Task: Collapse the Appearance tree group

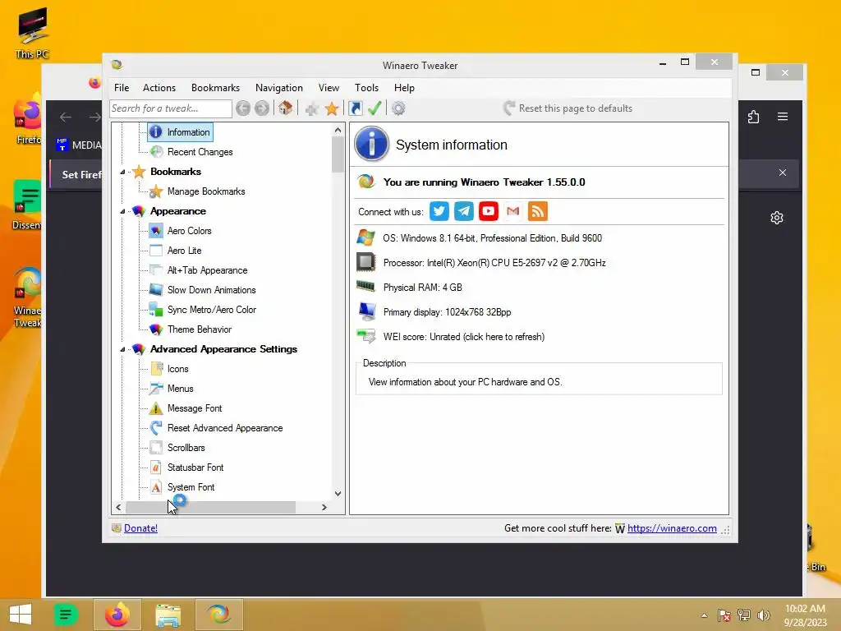Action: pos(123,211)
